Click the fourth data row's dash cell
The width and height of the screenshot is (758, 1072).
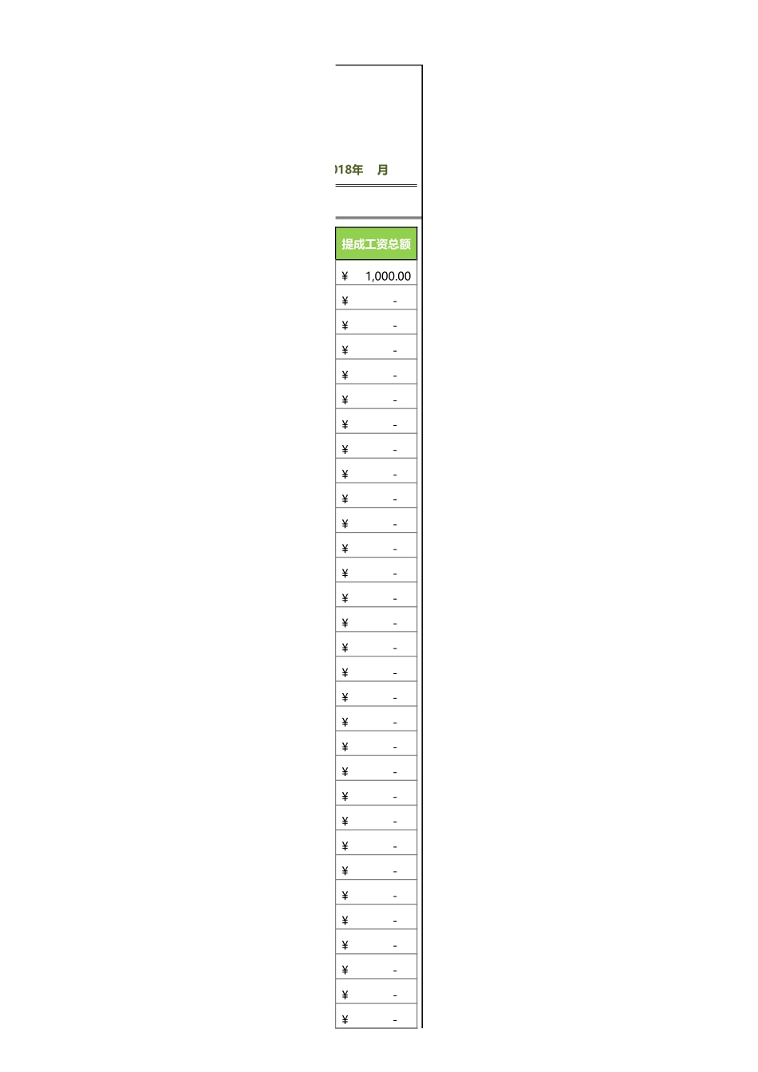pyautogui.click(x=394, y=351)
